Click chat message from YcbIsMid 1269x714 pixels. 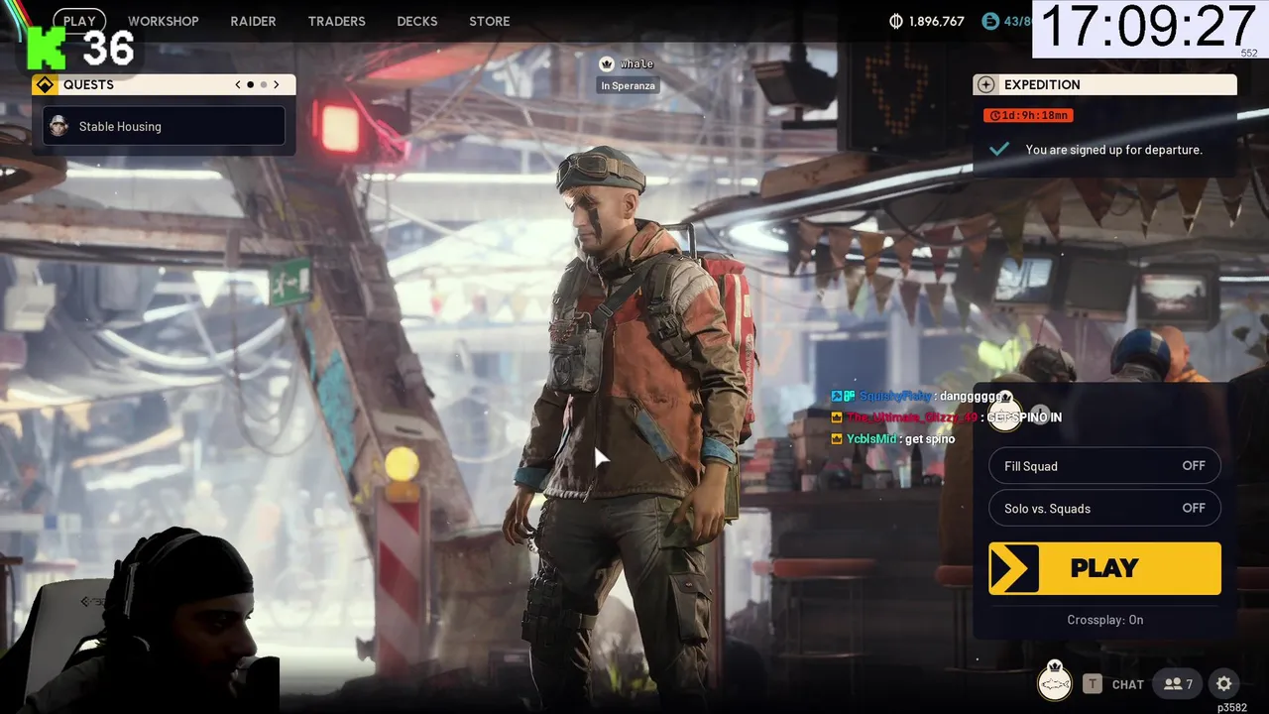click(893, 438)
